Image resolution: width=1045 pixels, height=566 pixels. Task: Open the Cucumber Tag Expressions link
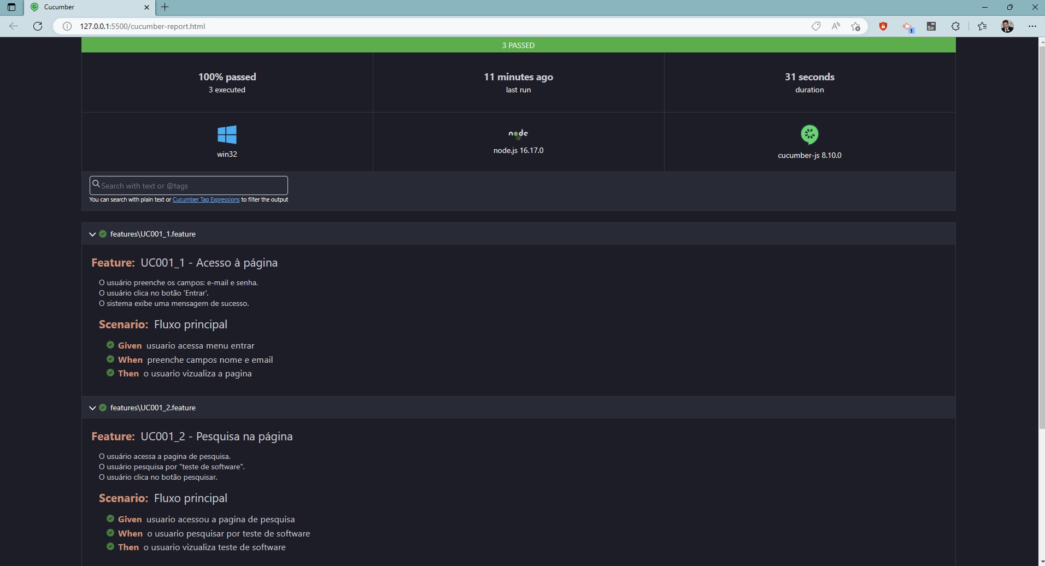point(206,199)
